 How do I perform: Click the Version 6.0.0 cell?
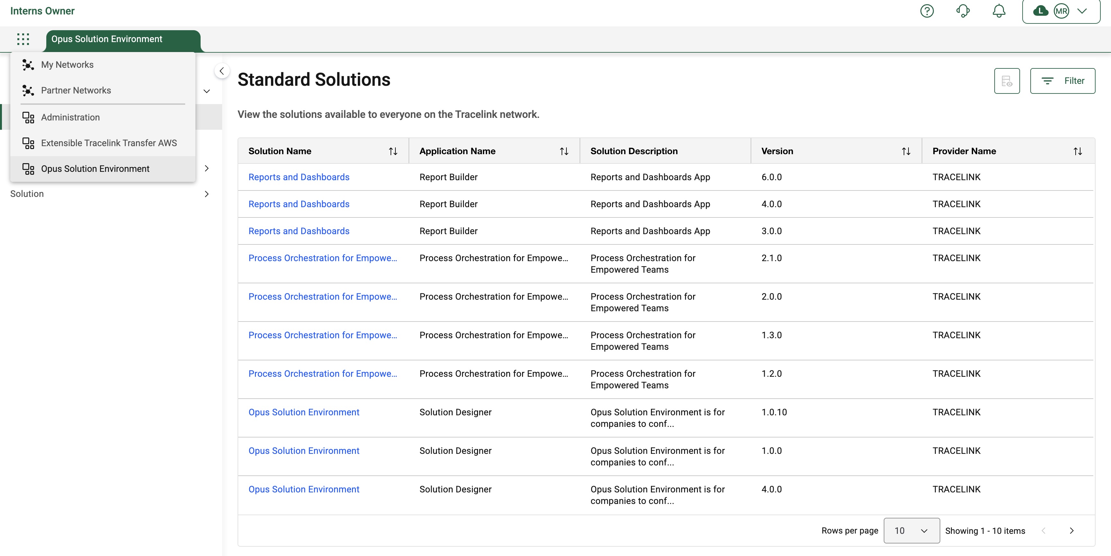(x=772, y=177)
